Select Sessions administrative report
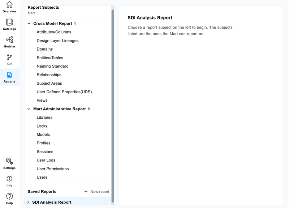This screenshot has height=208, width=289. pyautogui.click(x=45, y=152)
